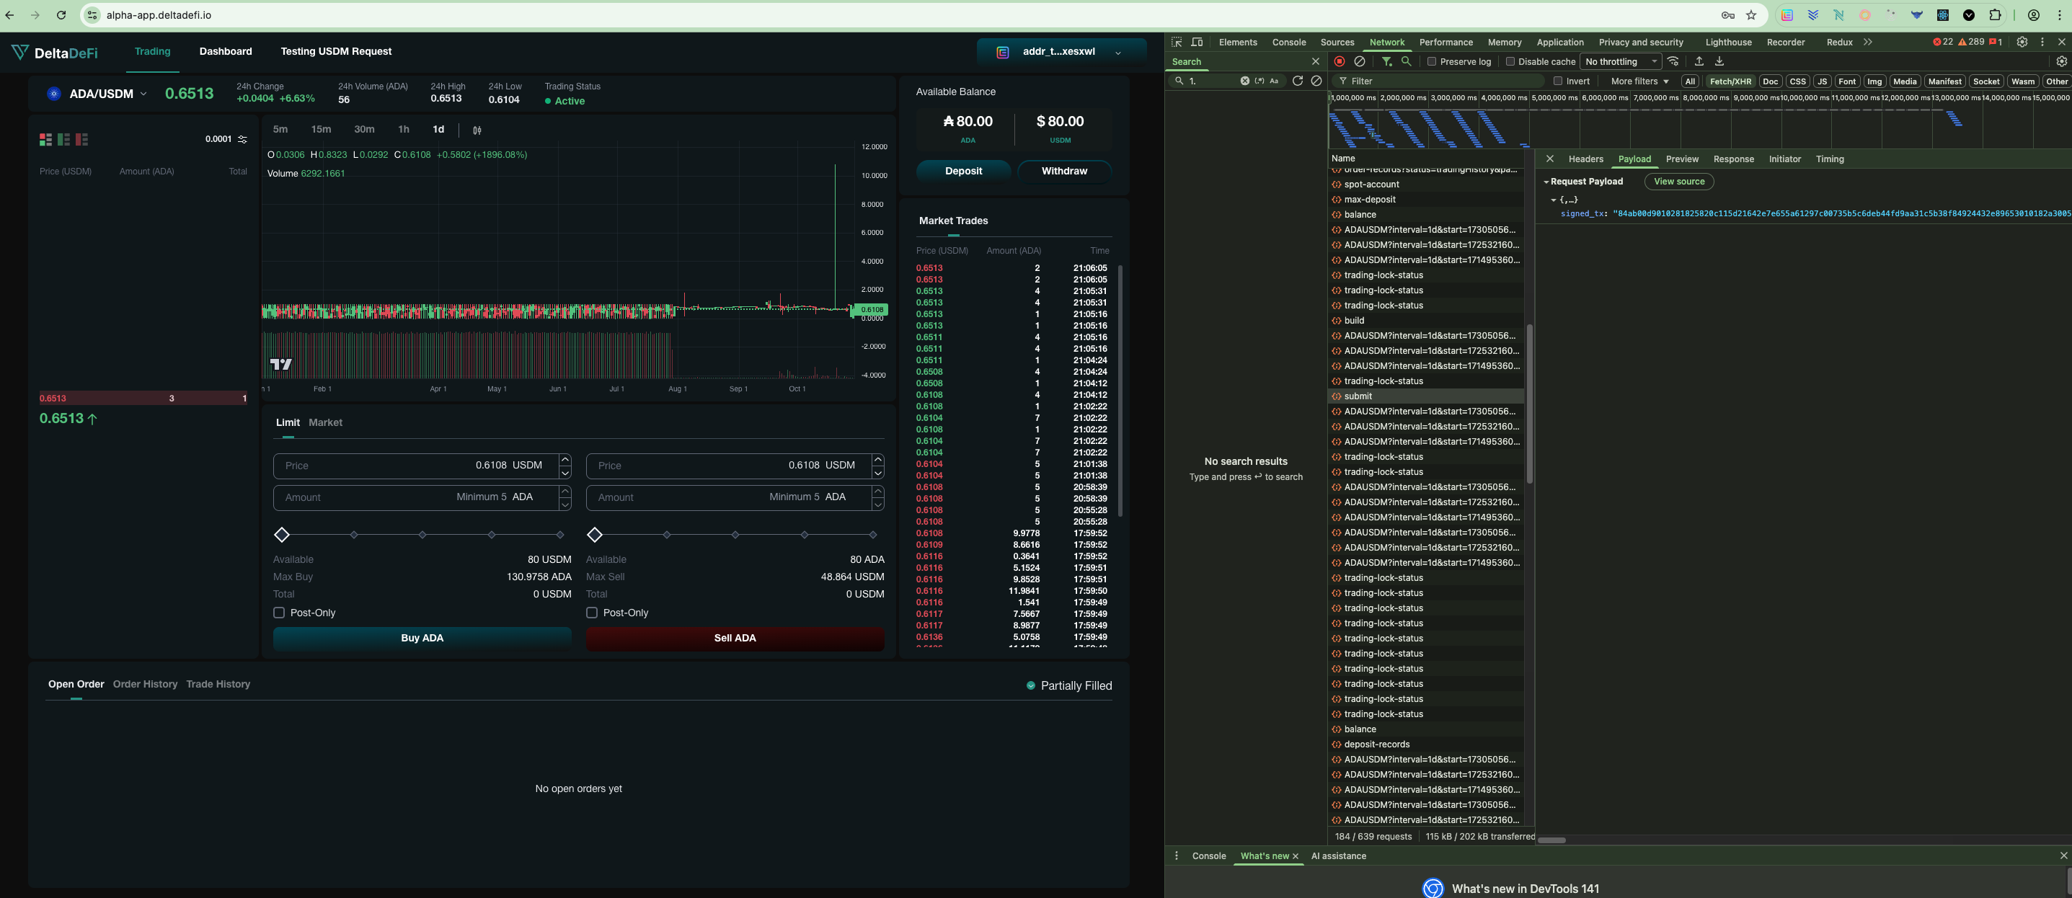The height and width of the screenshot is (898, 2072).
Task: Toggle device toolbar icon in DevTools
Action: pos(1197,42)
